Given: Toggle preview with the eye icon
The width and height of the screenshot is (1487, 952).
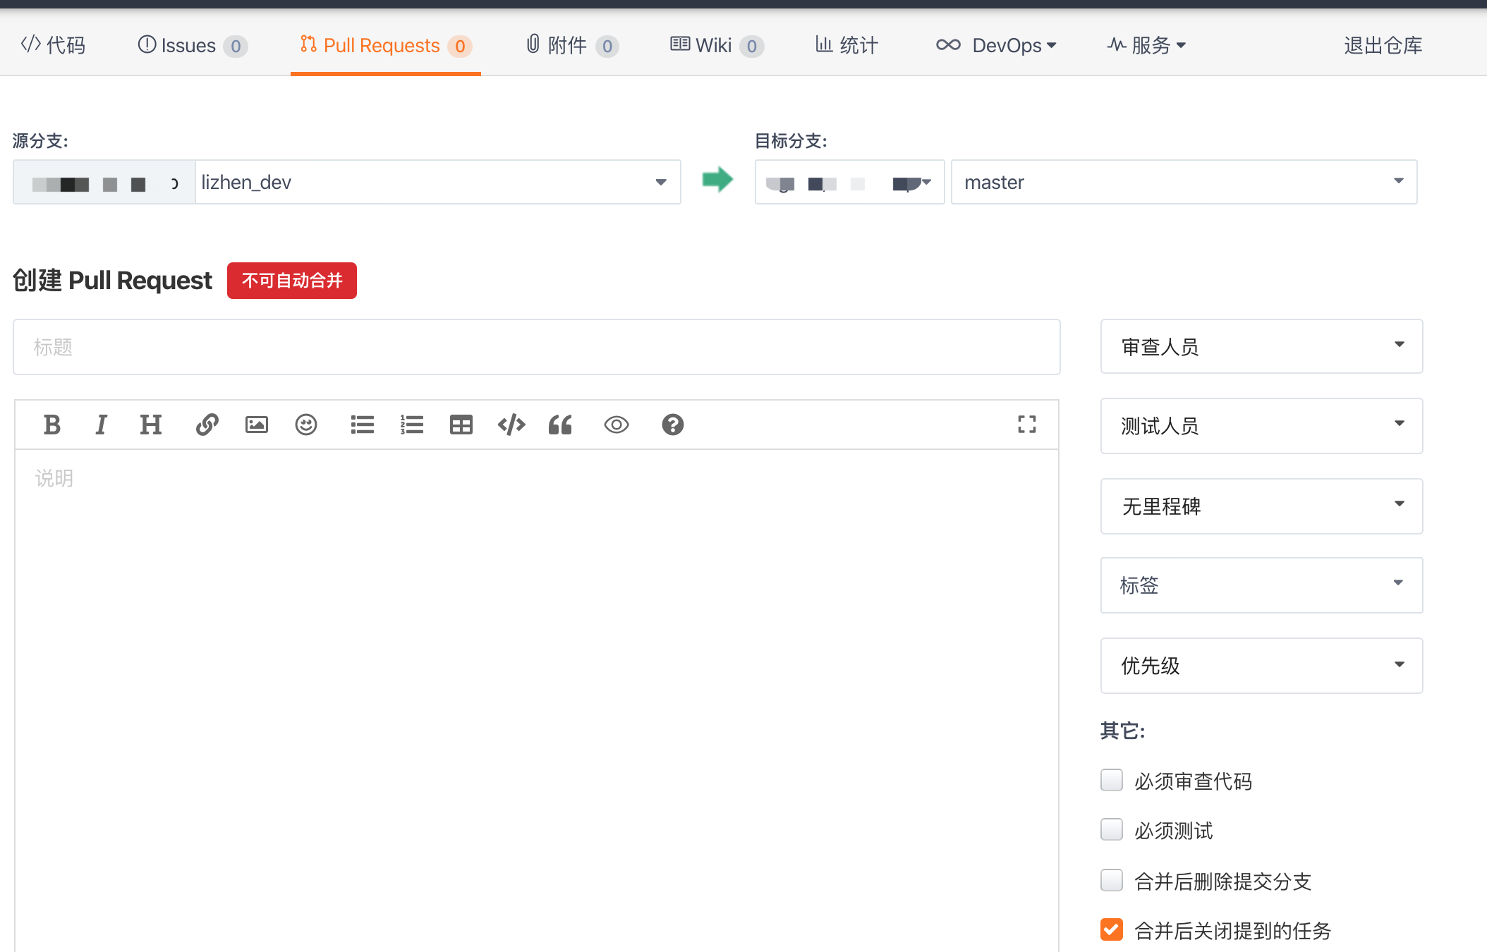Looking at the screenshot, I should pyautogui.click(x=616, y=425).
